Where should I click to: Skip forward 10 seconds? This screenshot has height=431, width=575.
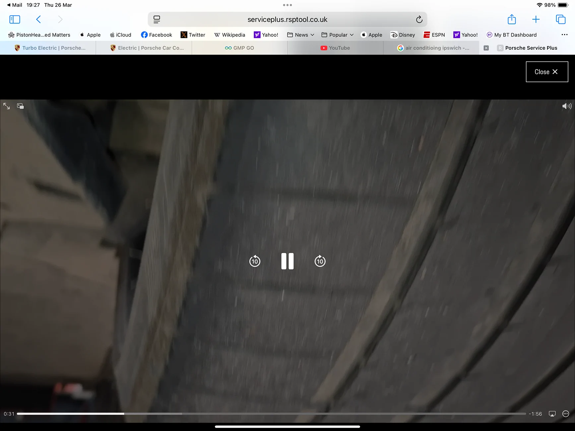coord(320,261)
